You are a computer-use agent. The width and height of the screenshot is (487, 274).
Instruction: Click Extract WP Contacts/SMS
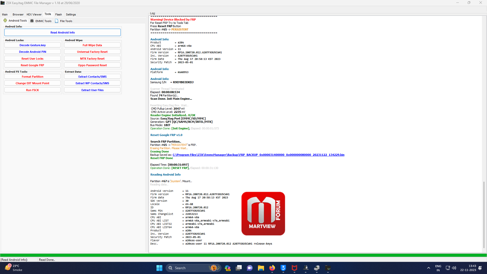click(x=92, y=83)
